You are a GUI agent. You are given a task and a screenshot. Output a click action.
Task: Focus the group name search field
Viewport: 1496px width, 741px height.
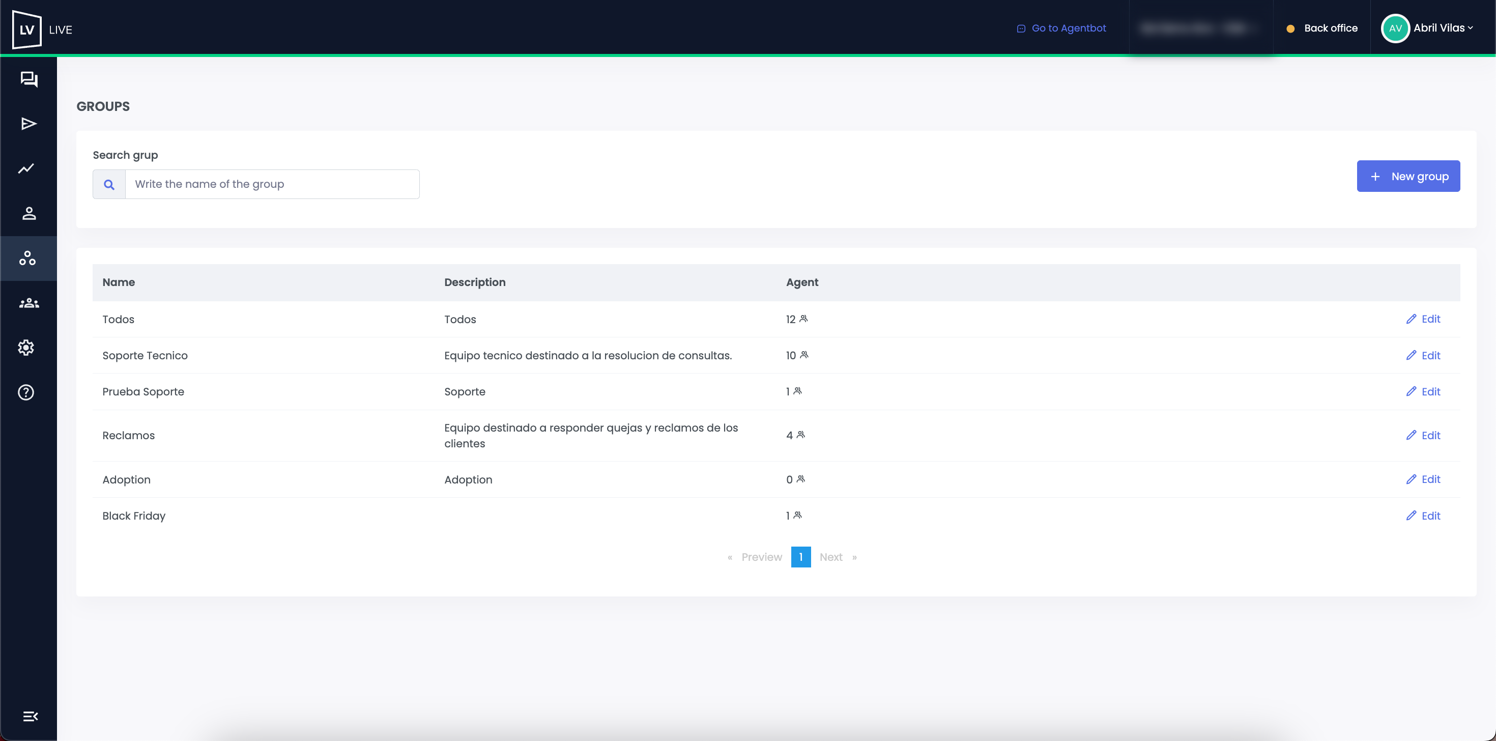pyautogui.click(x=272, y=184)
